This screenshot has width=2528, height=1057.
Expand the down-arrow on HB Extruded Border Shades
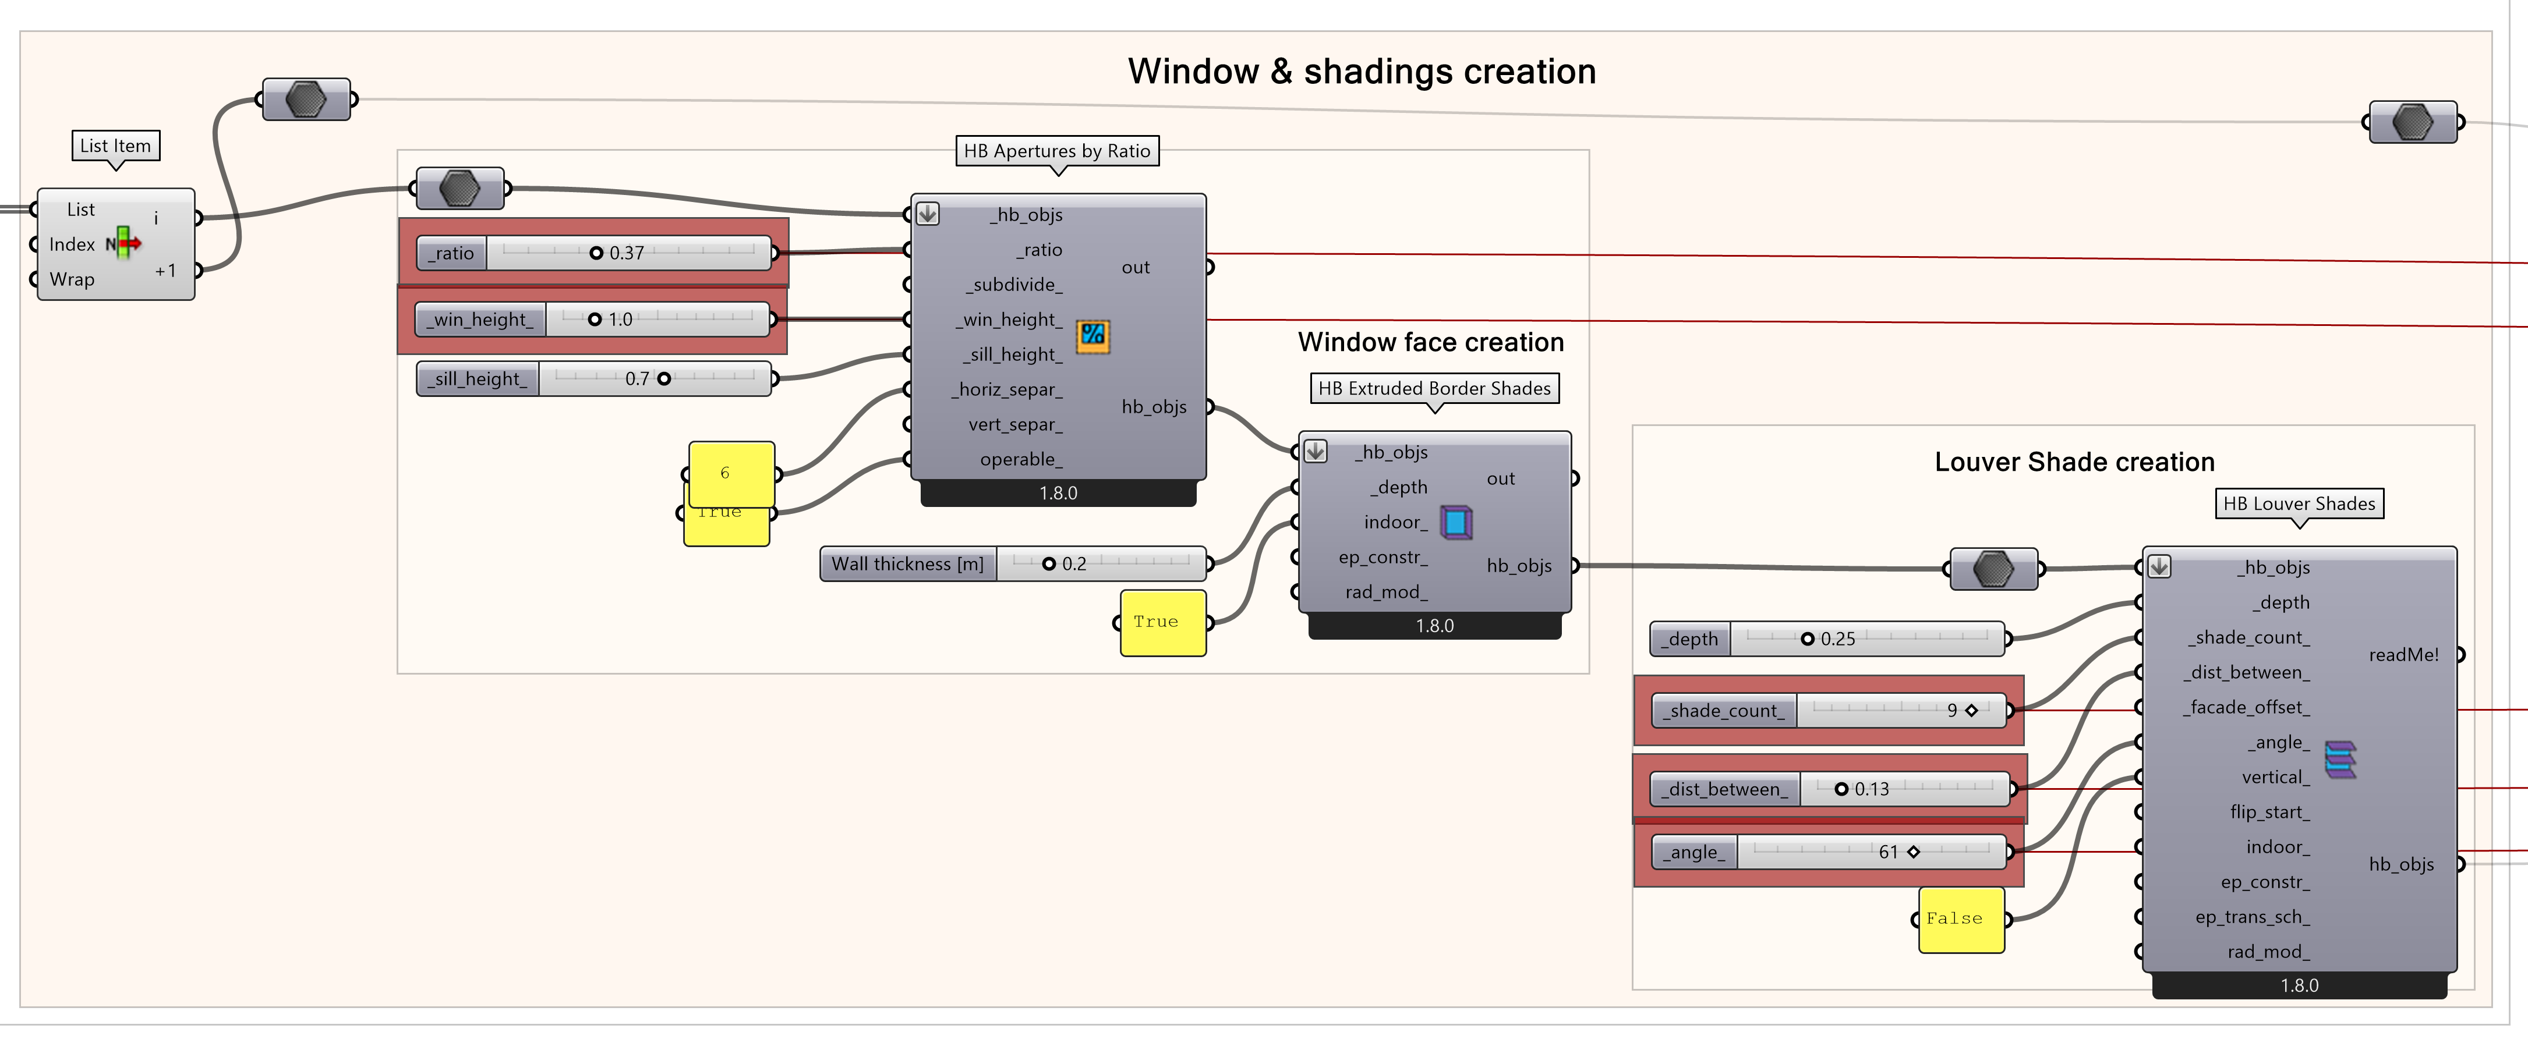point(1315,451)
